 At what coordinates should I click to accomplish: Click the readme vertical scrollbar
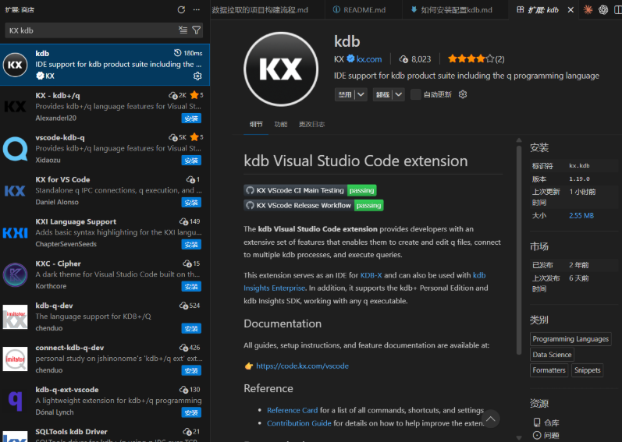(x=518, y=249)
